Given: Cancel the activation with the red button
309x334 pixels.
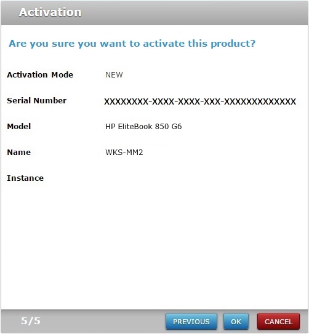Looking at the screenshot, I should [278, 321].
